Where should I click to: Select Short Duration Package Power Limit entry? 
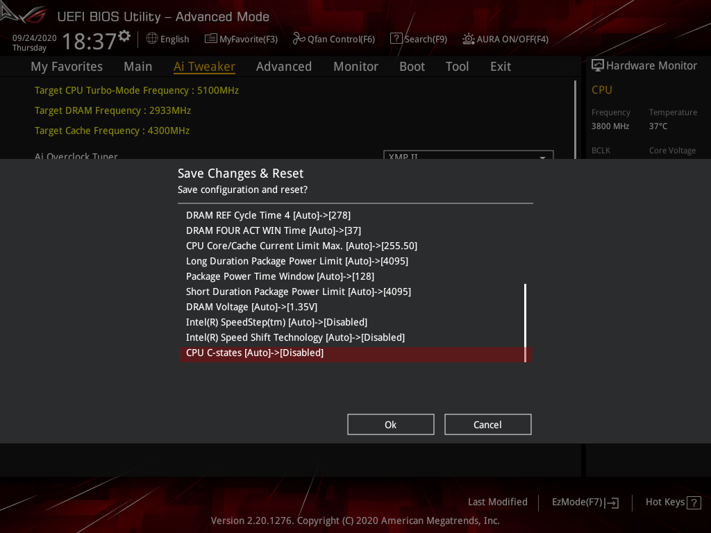(x=299, y=292)
